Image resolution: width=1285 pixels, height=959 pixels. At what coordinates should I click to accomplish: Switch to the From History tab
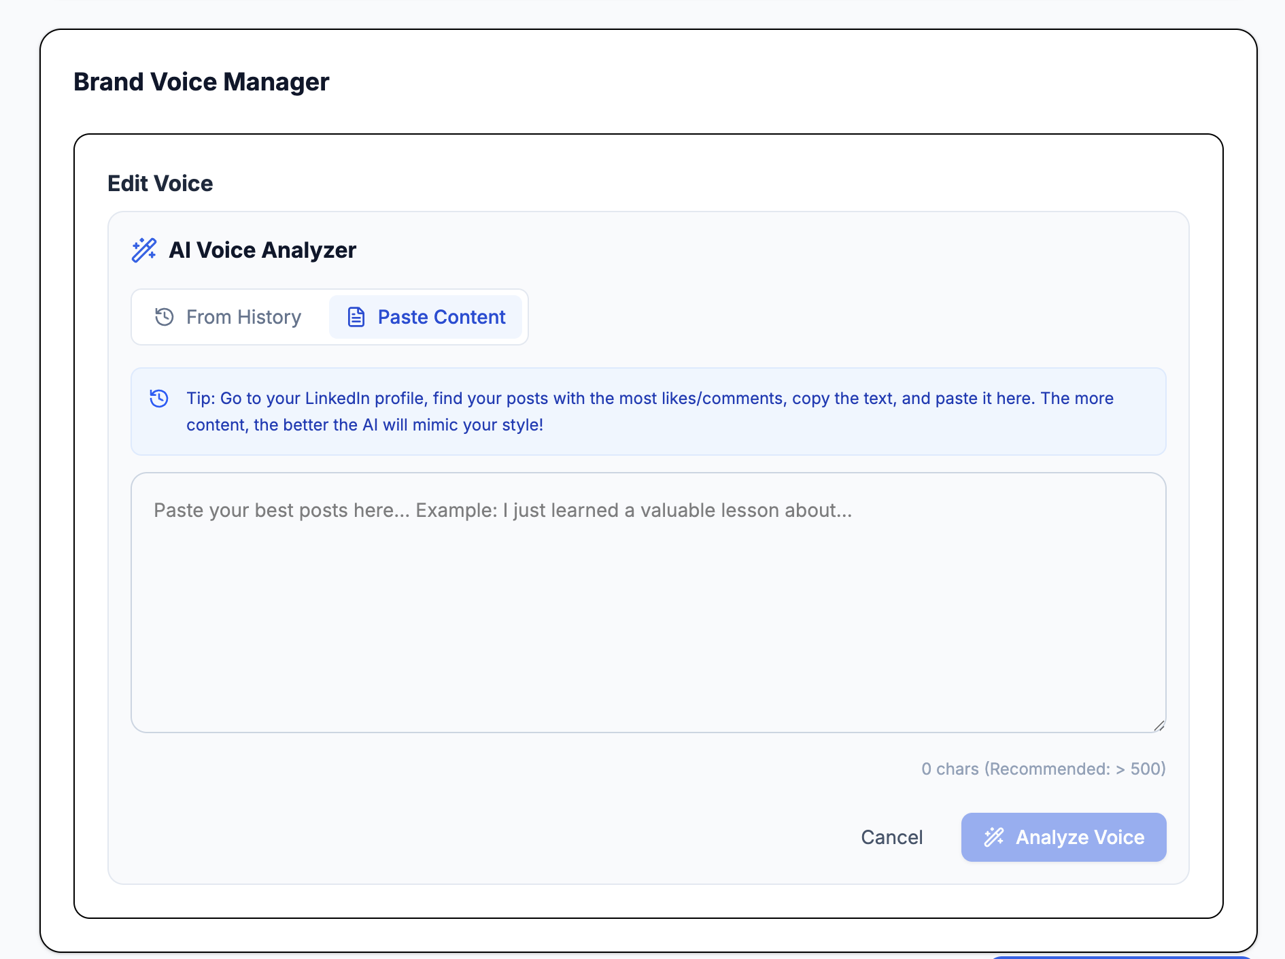click(x=228, y=317)
